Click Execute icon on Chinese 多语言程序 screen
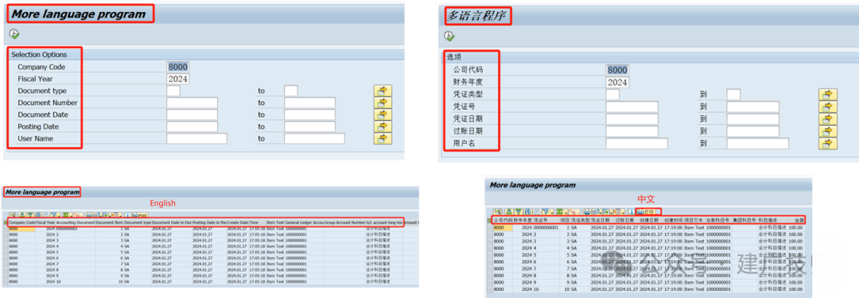This screenshot has height=298, width=859. 449,36
